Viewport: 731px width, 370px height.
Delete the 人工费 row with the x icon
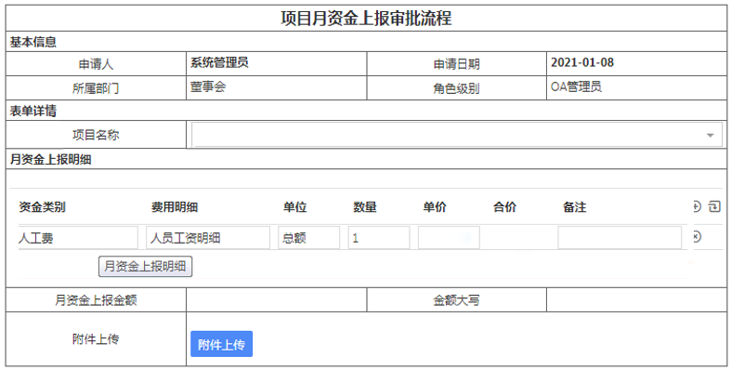(697, 237)
